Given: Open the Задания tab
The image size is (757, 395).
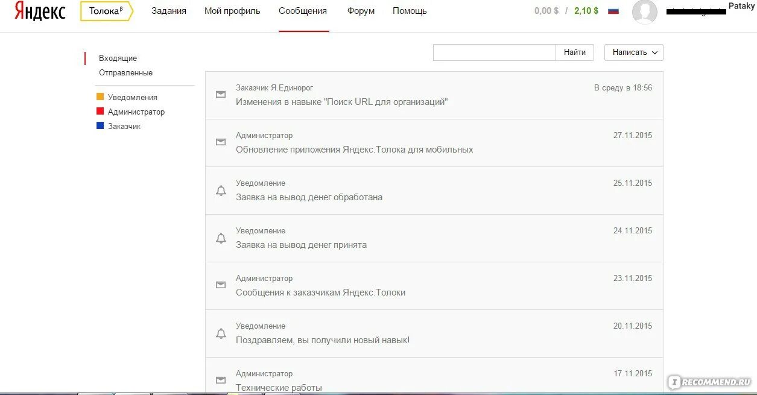Looking at the screenshot, I should click(x=169, y=11).
